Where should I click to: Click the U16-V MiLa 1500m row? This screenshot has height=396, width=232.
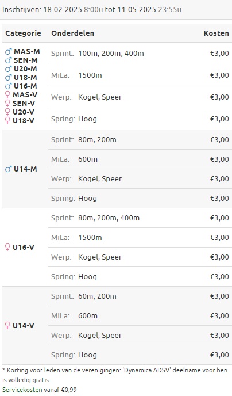(140, 237)
